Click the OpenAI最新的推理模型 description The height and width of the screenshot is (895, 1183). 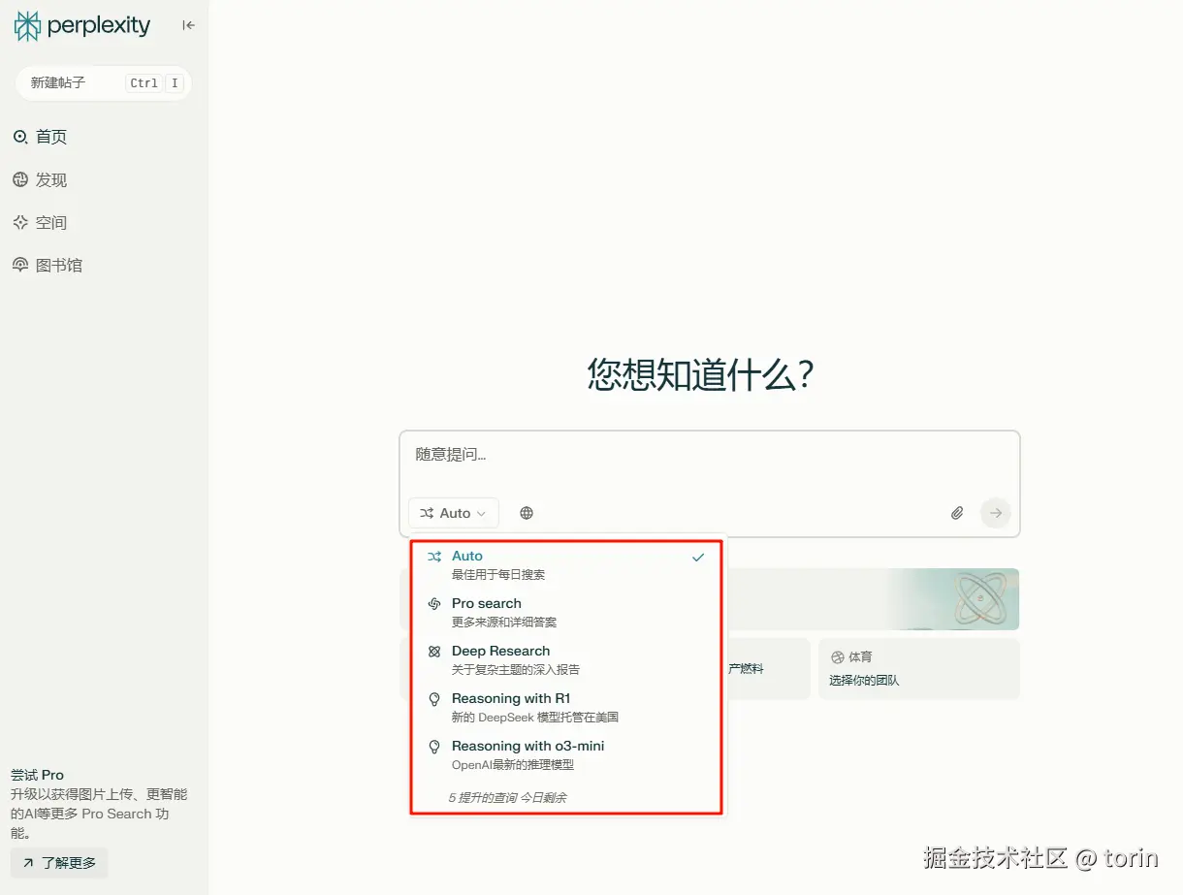click(x=513, y=765)
